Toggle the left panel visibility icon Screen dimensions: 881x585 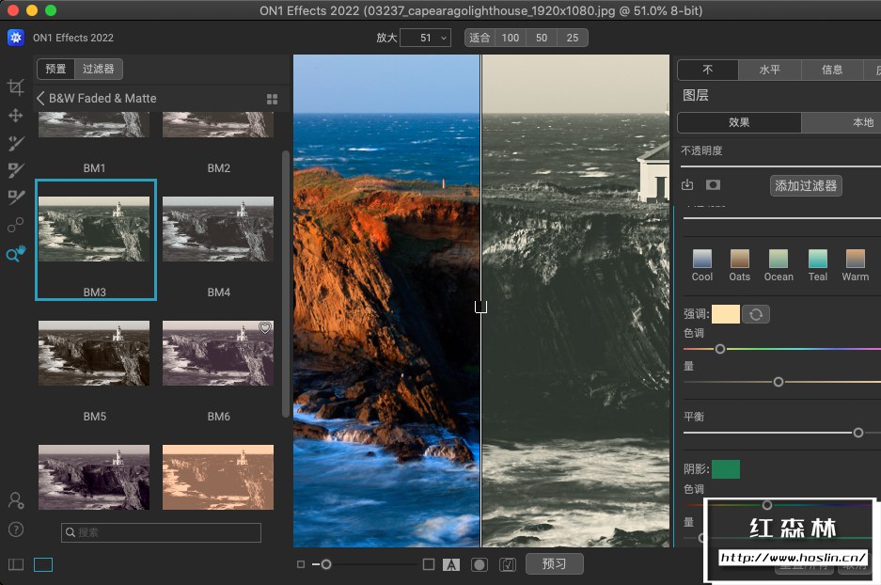[15, 564]
